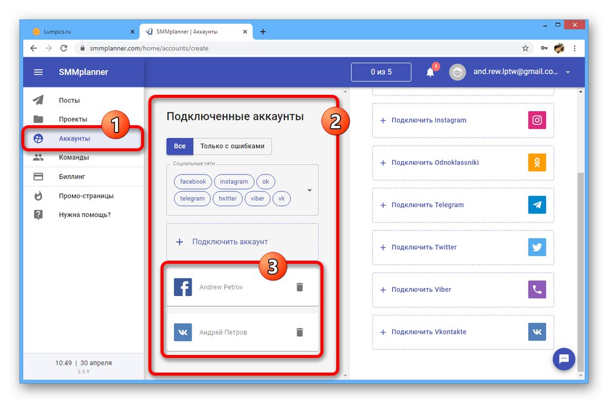Open the notifications bell
This screenshot has width=608, height=403.
(x=430, y=72)
